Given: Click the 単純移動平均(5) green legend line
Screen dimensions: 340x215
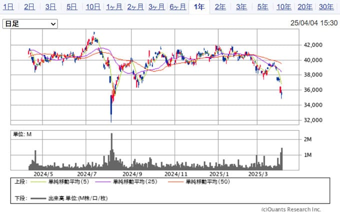Looking at the screenshot, I should 37,181.
